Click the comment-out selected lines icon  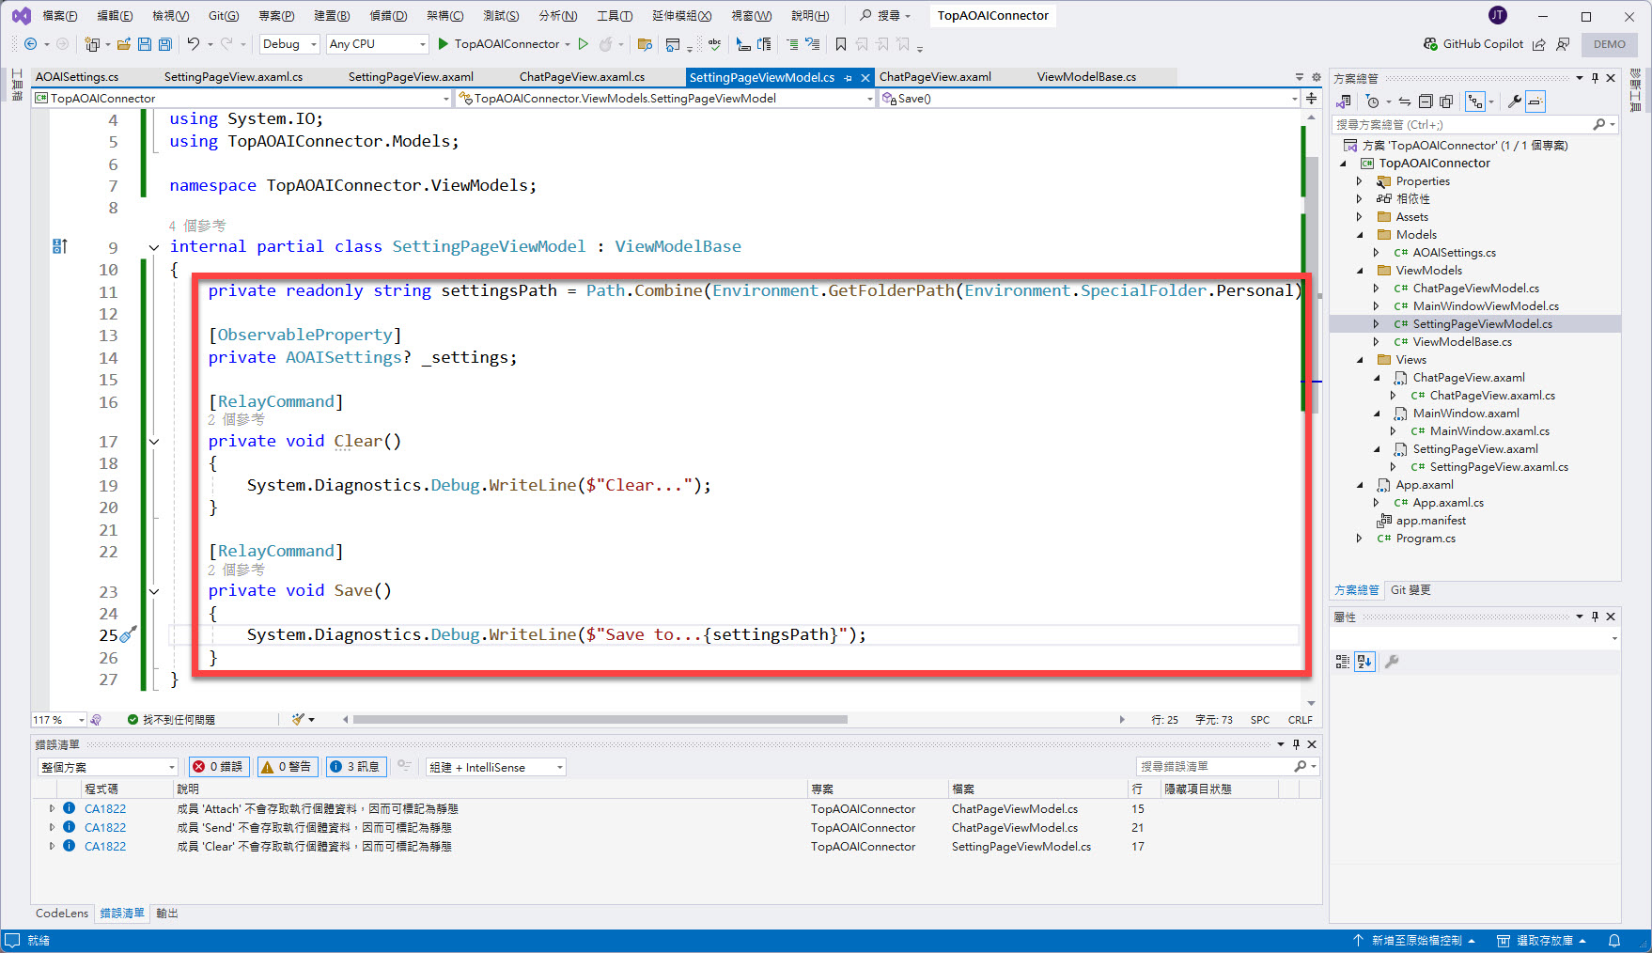(792, 44)
